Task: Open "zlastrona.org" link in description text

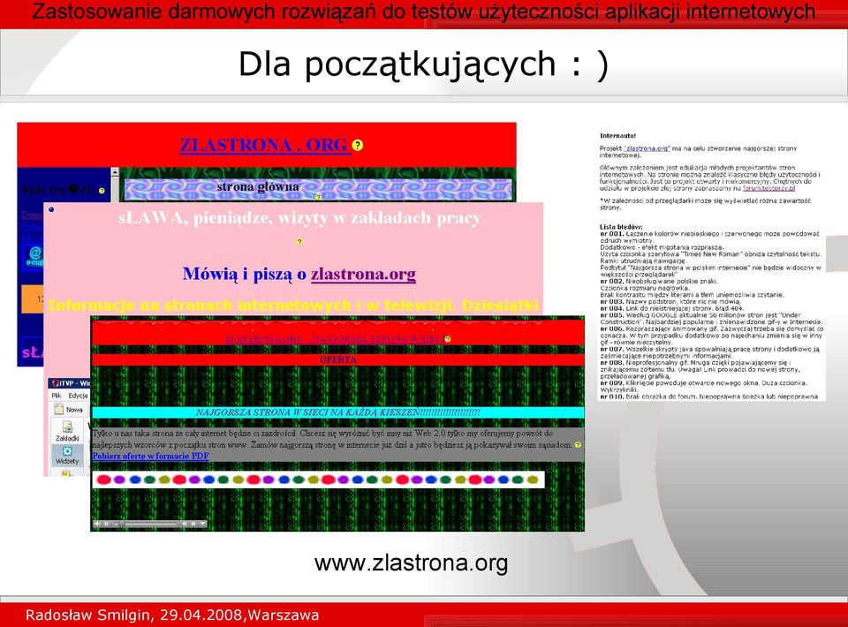Action: click(x=647, y=148)
